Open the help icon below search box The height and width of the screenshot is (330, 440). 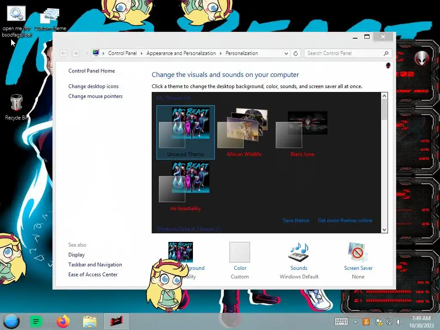click(388, 65)
